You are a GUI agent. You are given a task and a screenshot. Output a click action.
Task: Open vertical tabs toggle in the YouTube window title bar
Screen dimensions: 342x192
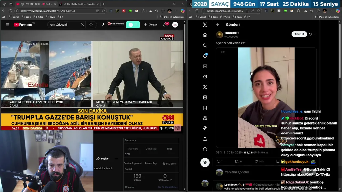[x=11, y=4]
